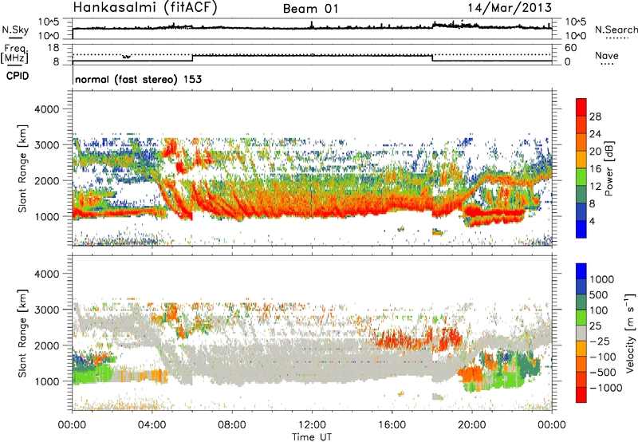The image size is (638, 442).
Task: Click the strong red power band near 20:00
Action: click(x=494, y=212)
